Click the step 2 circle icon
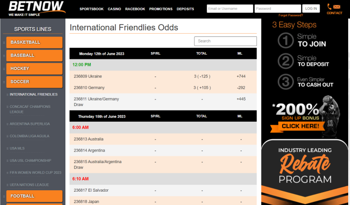 (x=286, y=61)
